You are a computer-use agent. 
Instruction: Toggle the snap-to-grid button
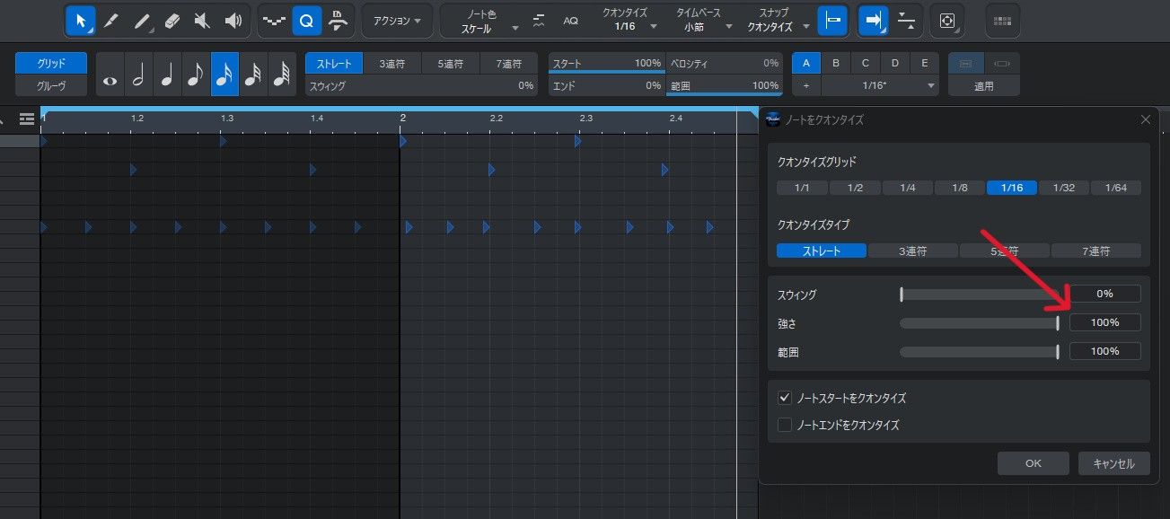[832, 21]
